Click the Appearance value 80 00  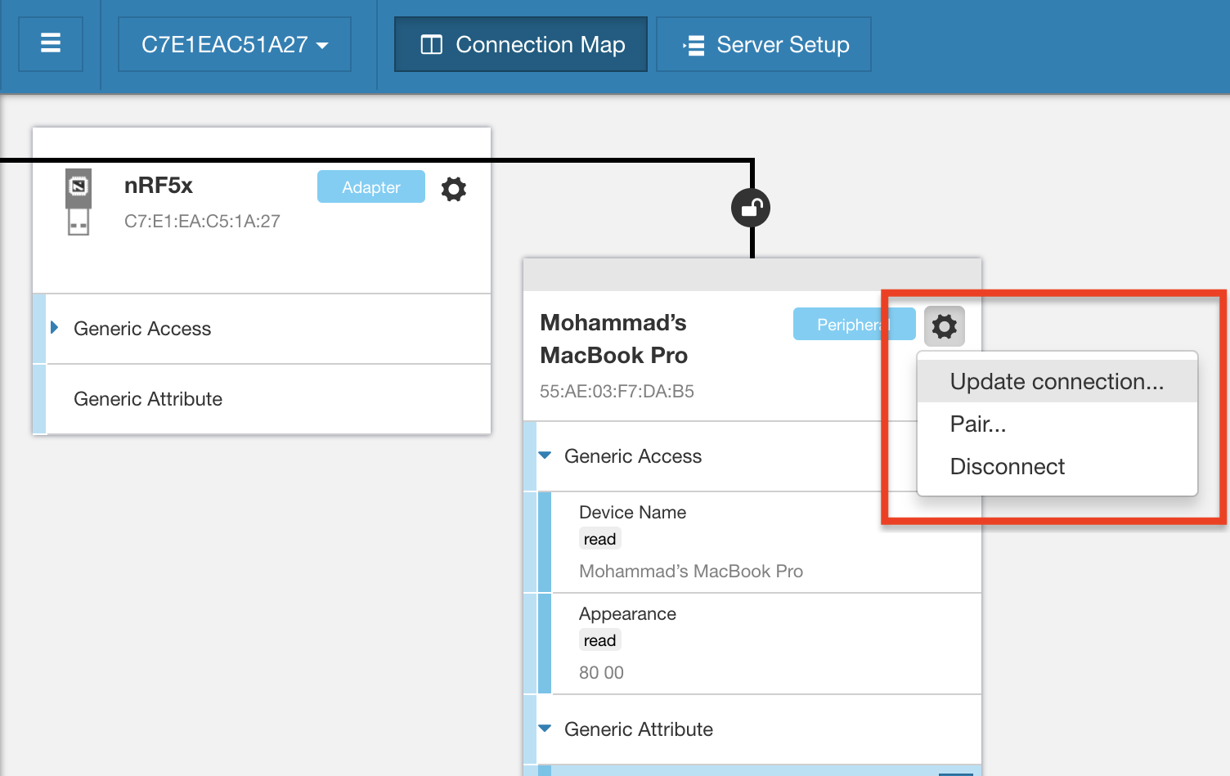[601, 673]
